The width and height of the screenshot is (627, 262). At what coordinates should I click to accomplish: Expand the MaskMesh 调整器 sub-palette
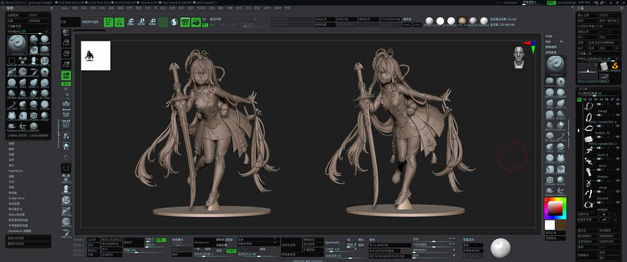[20, 231]
